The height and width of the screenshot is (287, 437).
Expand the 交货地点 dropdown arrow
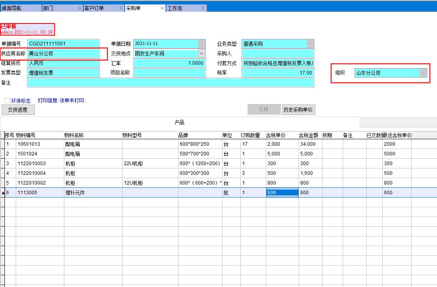coord(202,53)
